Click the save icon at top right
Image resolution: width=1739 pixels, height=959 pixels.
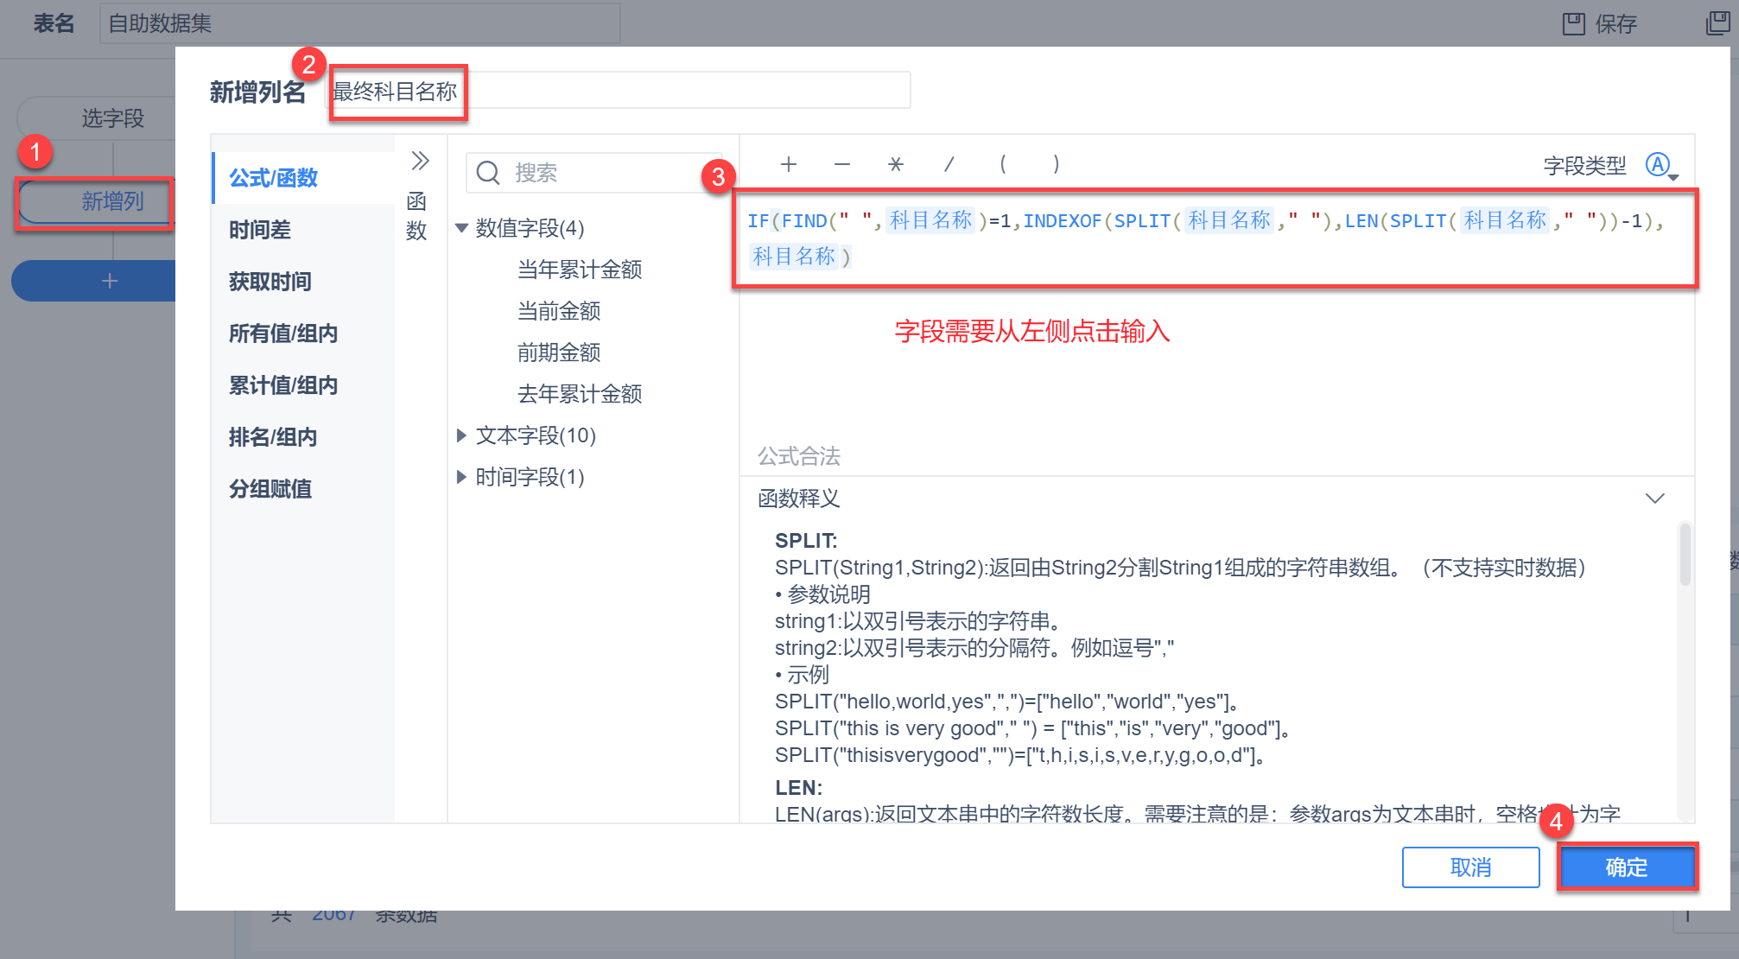click(x=1573, y=23)
